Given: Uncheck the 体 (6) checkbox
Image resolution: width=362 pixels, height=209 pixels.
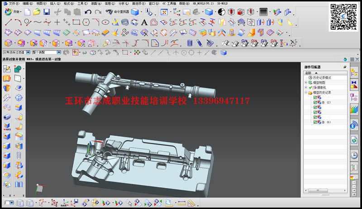Looking at the screenshot, I should tap(315, 123).
